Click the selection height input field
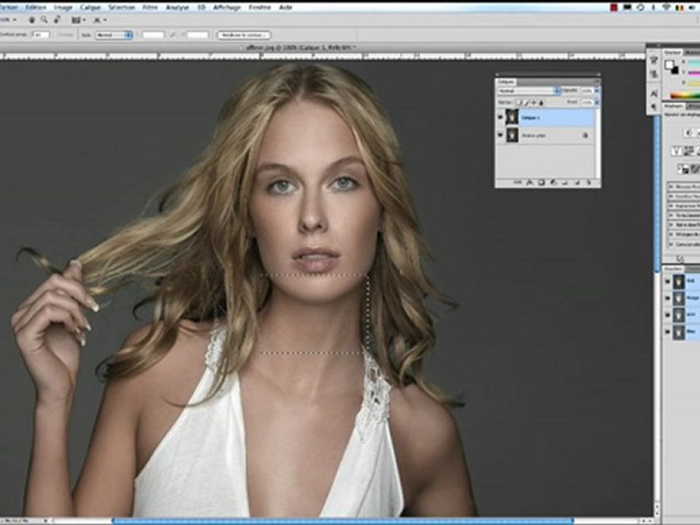Image resolution: width=700 pixels, height=525 pixels. 198,35
